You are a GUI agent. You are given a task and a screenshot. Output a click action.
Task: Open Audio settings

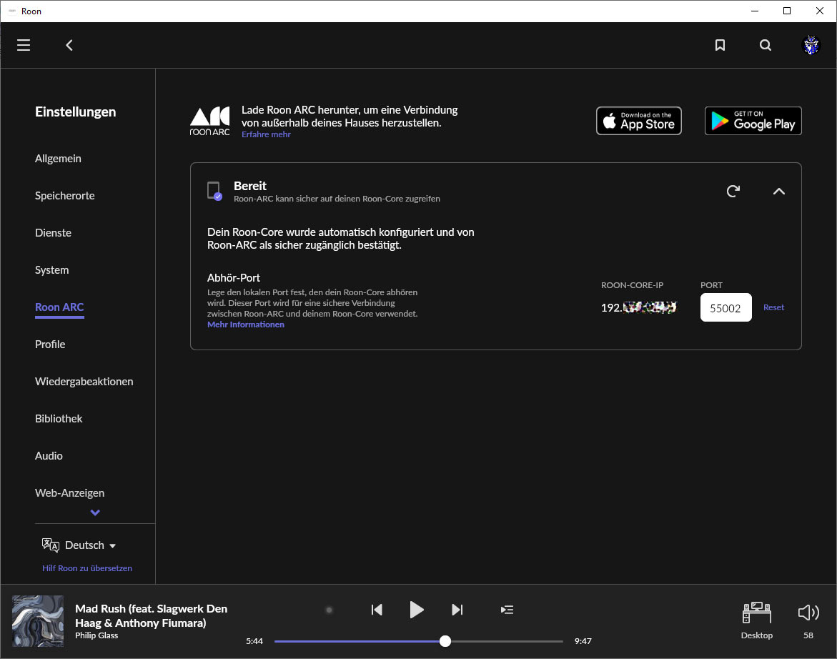click(49, 456)
